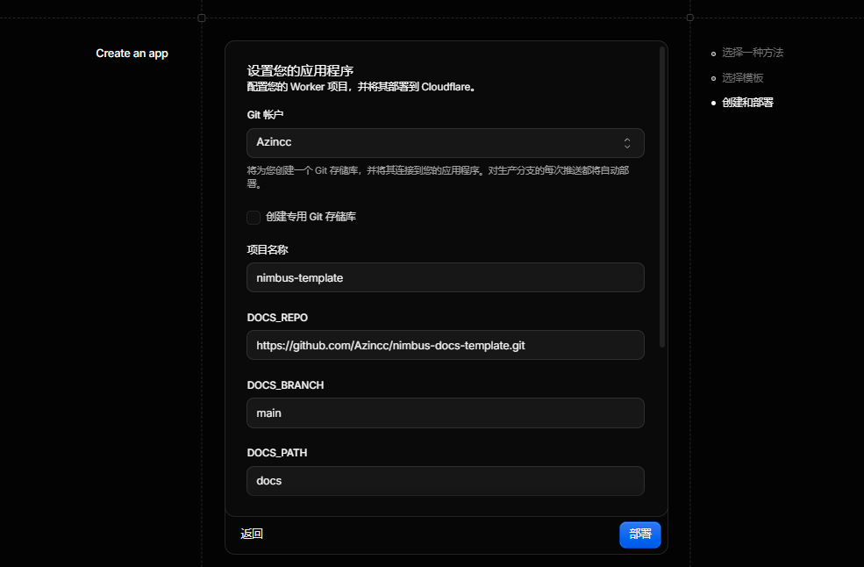The height and width of the screenshot is (567, 864).
Task: Click the DOCS_PATH label
Action: pos(277,453)
